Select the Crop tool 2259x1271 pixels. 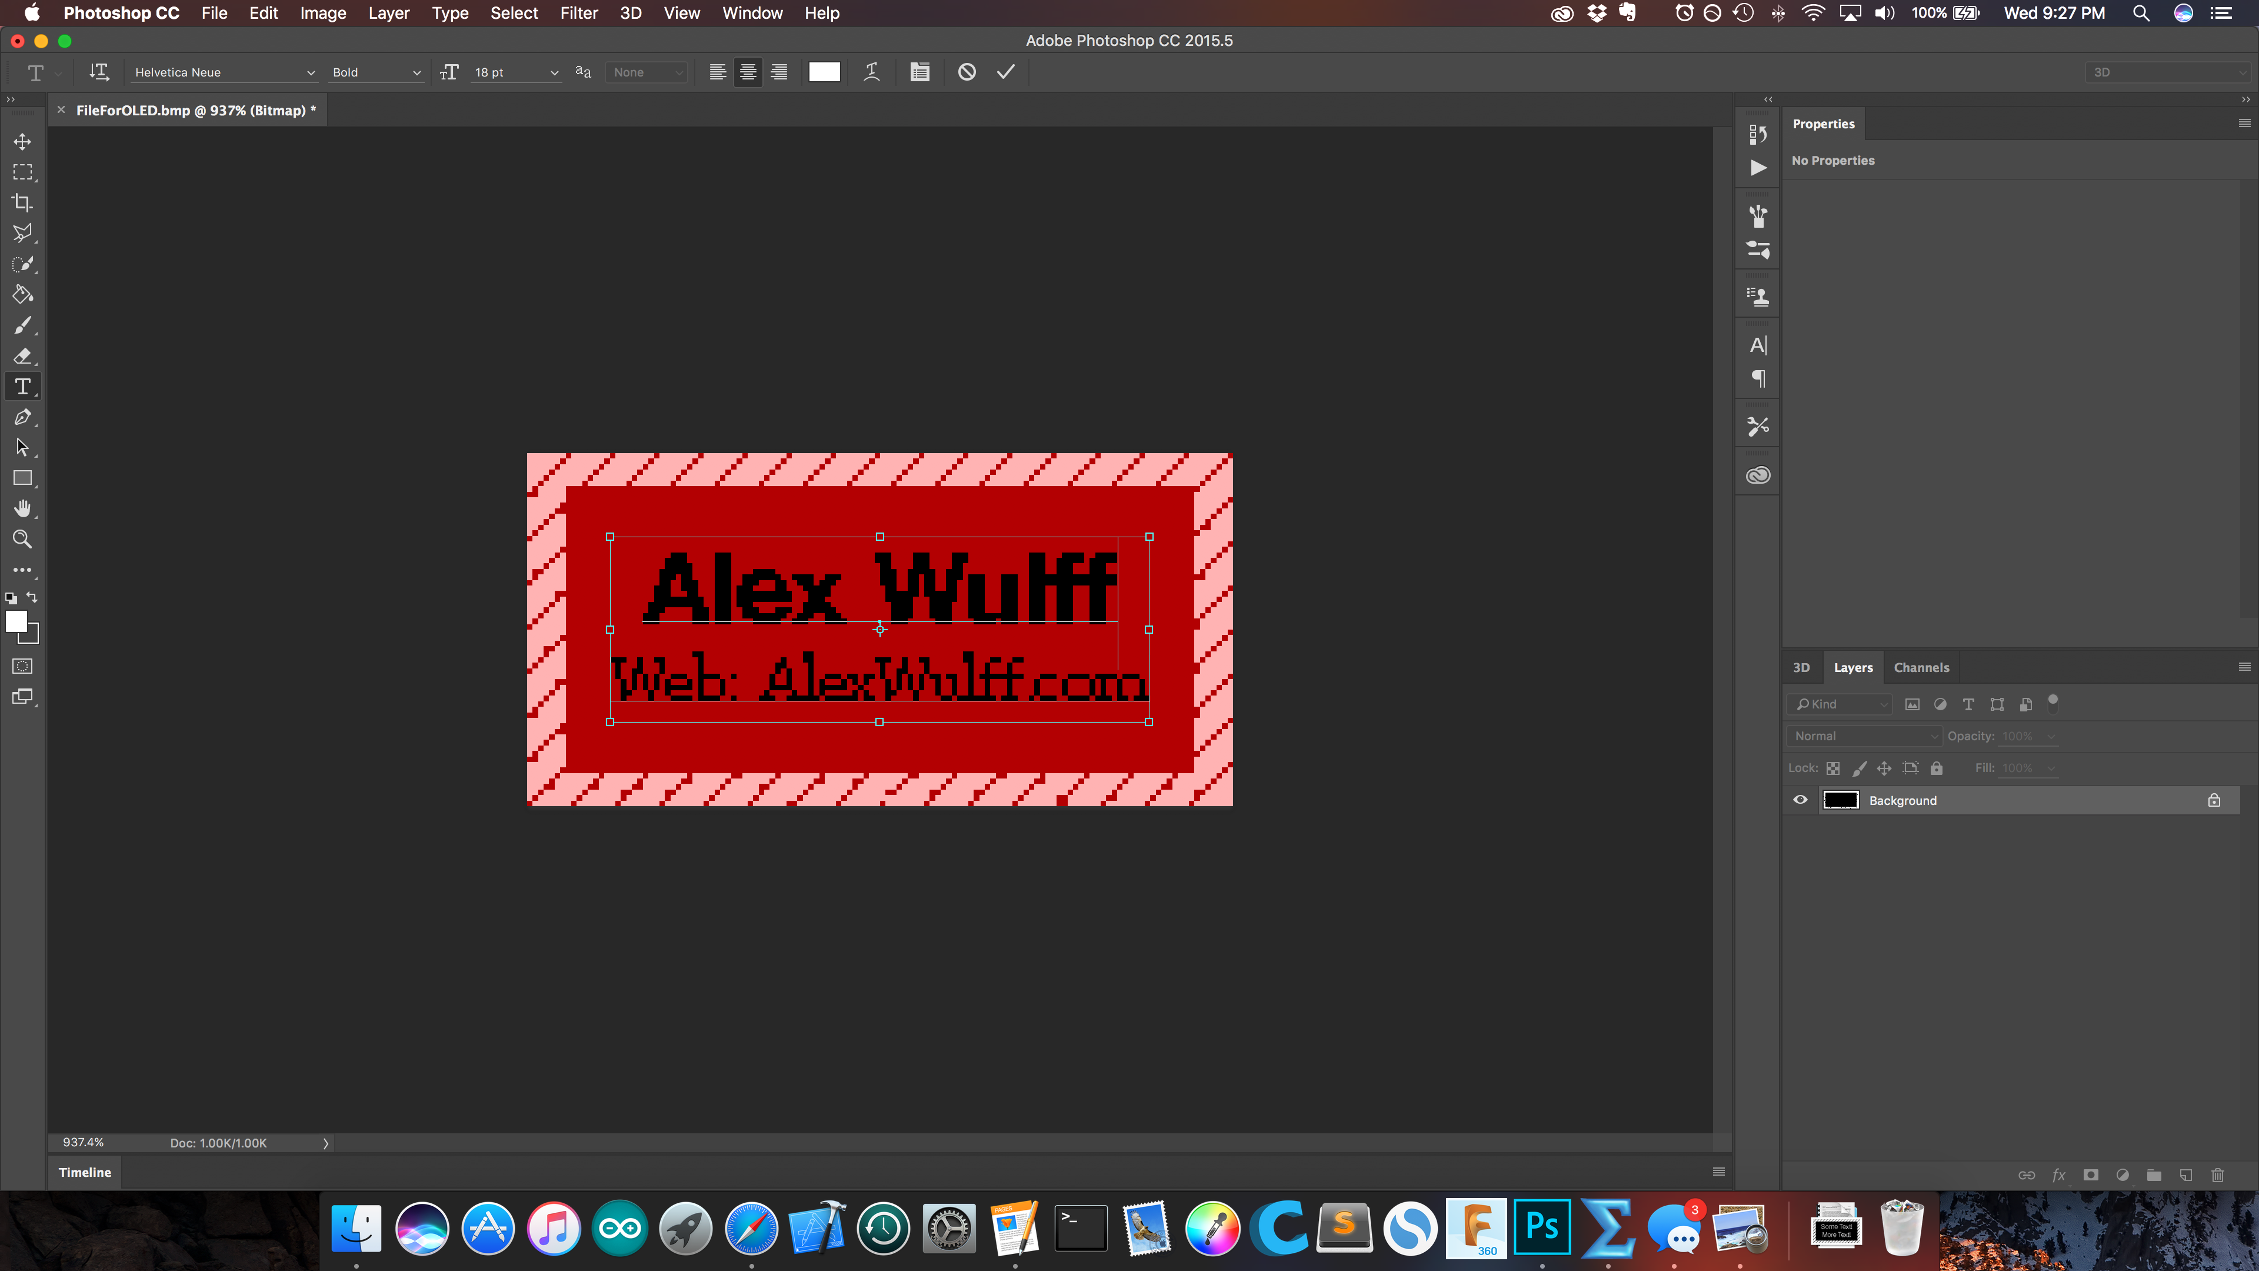point(22,202)
